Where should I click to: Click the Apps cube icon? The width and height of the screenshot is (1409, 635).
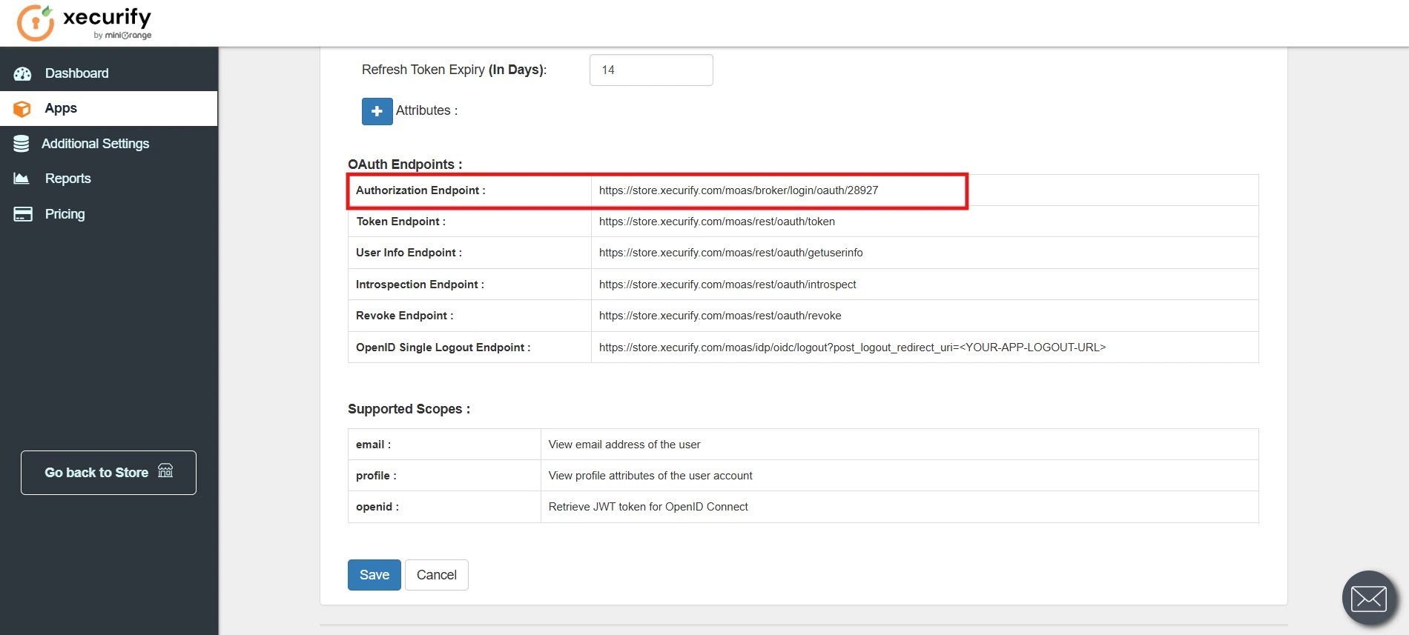pyautogui.click(x=22, y=109)
